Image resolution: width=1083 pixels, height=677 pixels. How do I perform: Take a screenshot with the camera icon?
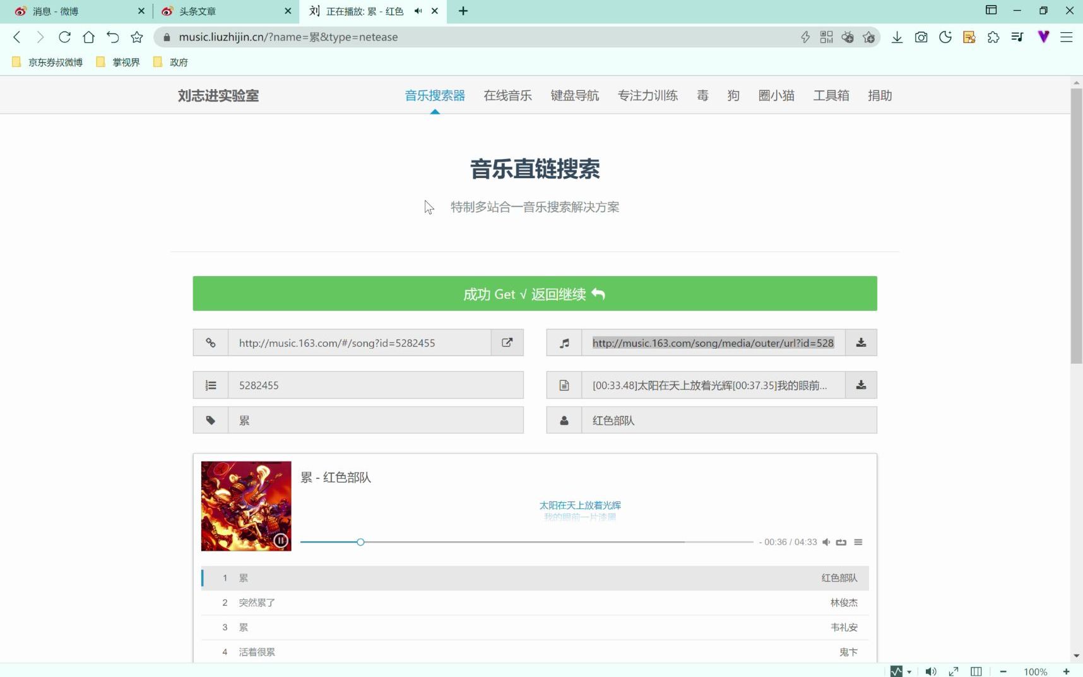point(921,37)
